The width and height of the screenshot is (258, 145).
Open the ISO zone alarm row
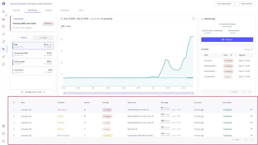pyautogui.click(x=227, y=61)
